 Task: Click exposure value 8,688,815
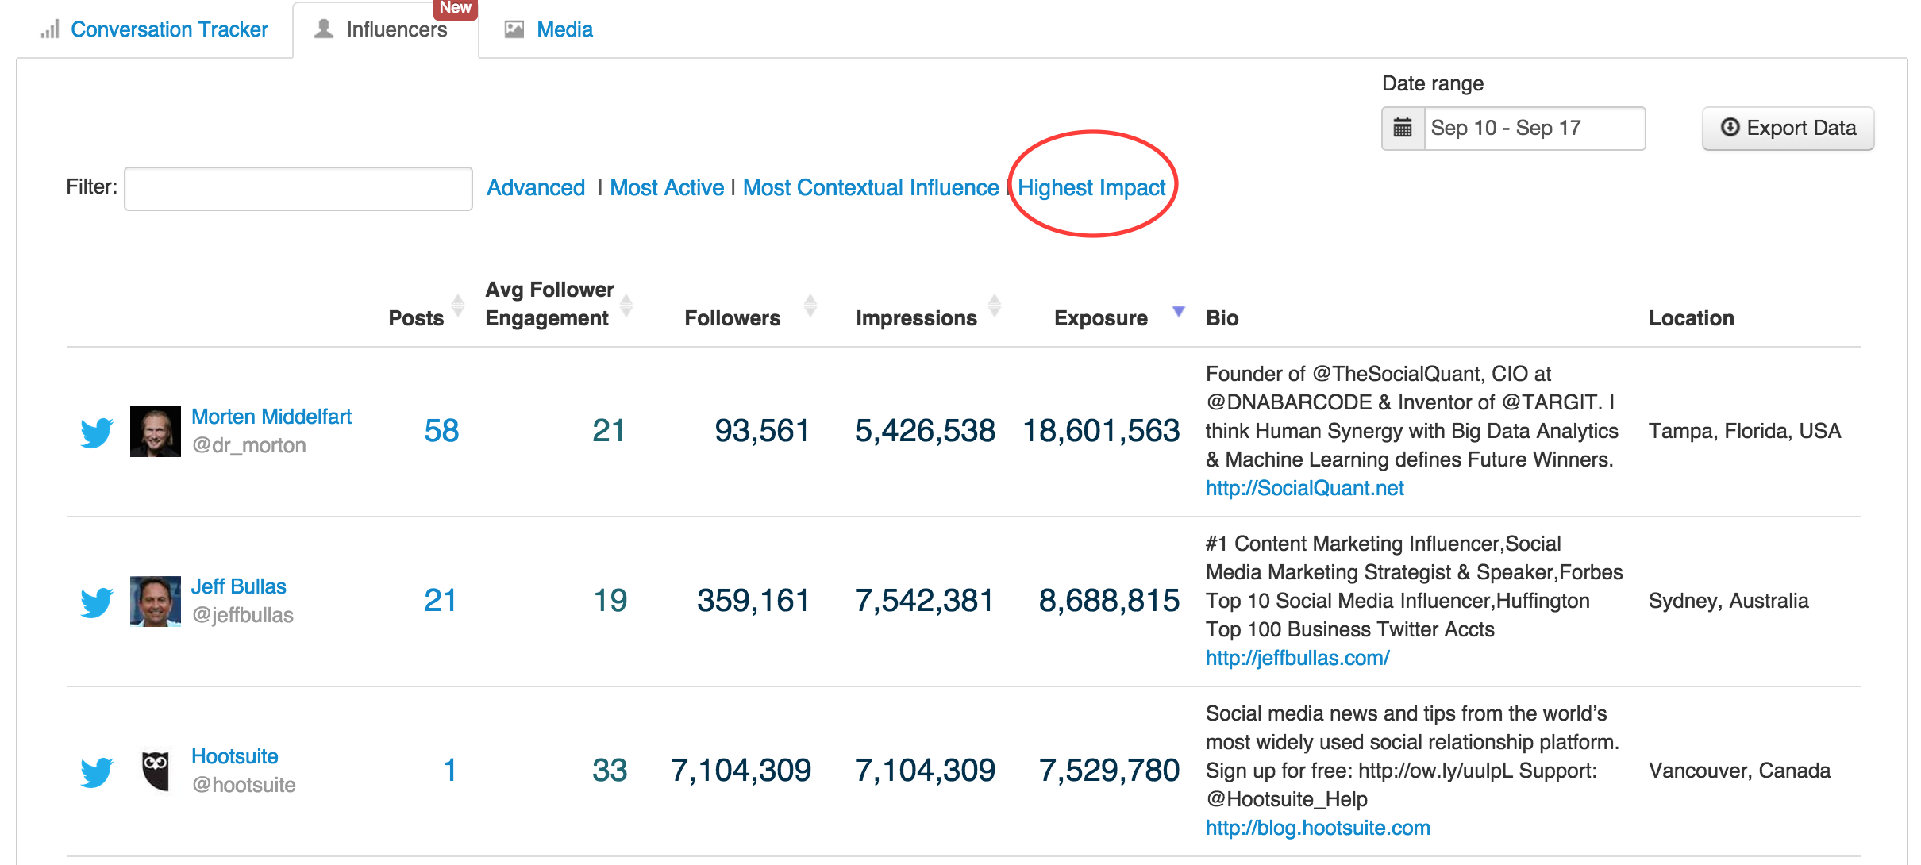[1110, 601]
